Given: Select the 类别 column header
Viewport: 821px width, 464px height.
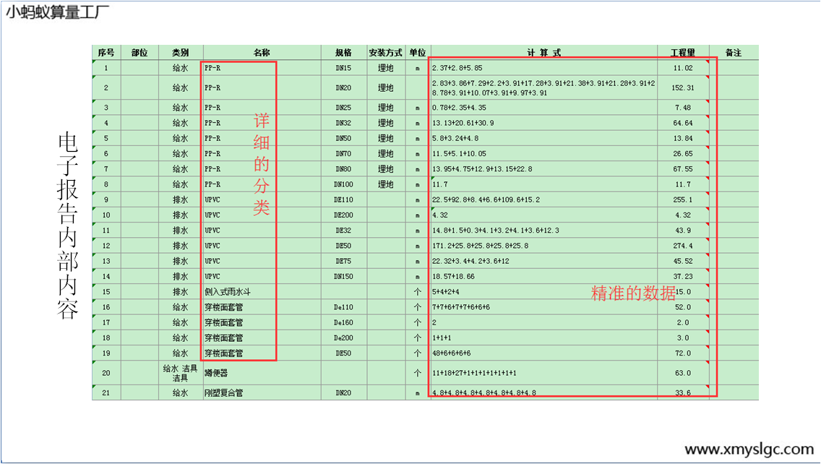Looking at the screenshot, I should (180, 53).
